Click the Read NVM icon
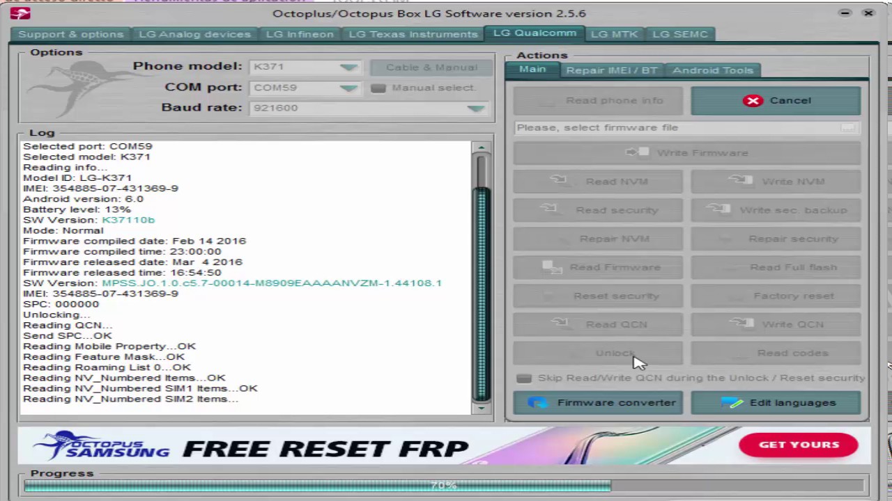The image size is (892, 501). click(559, 181)
